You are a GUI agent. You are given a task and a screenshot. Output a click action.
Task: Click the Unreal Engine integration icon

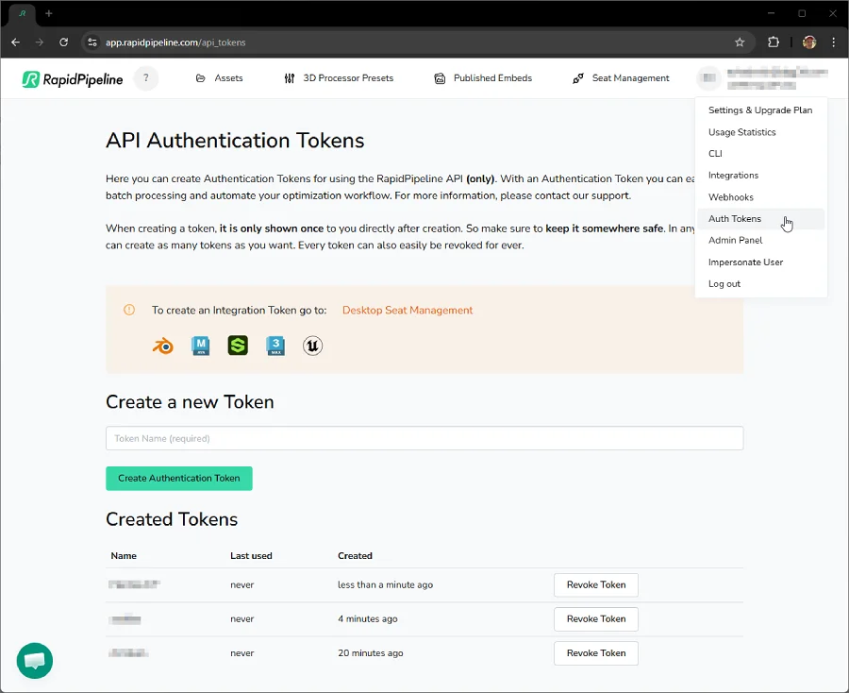[x=311, y=346]
